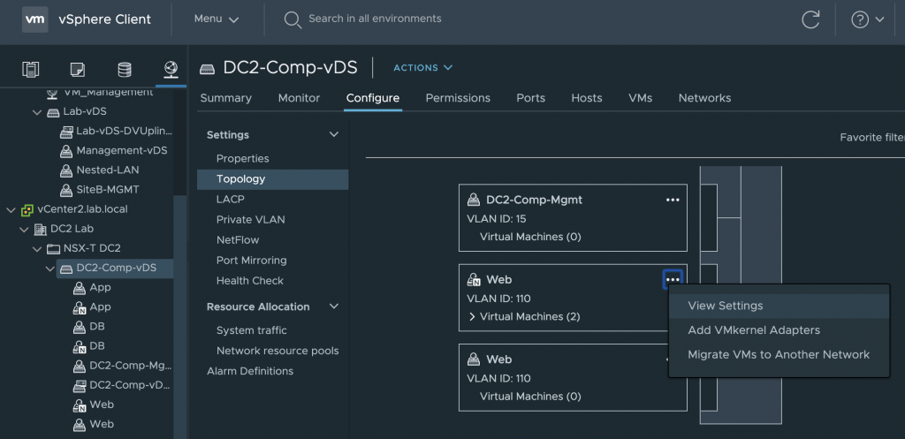Open the DC2-Comp-Mgmt ellipsis menu
Screen dimensions: 905x439
click(673, 201)
